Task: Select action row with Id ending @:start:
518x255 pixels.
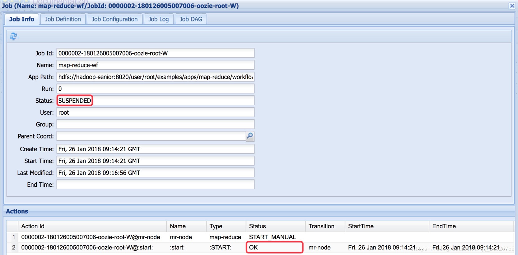Action: (260, 248)
